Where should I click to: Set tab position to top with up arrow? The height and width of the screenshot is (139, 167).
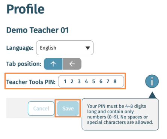tap(53, 64)
